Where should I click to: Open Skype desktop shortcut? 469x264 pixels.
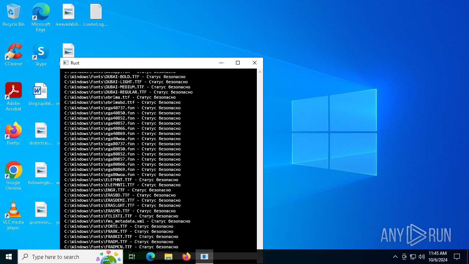pyautogui.click(x=41, y=55)
